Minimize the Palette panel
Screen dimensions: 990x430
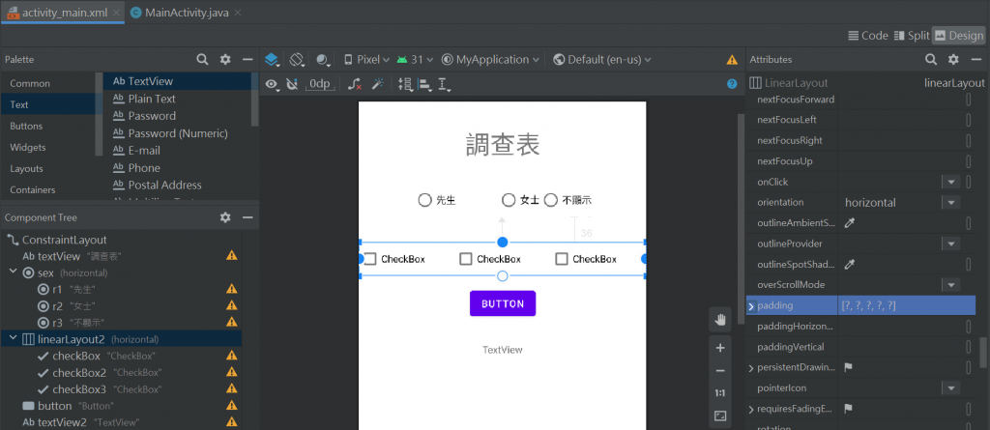click(x=247, y=59)
